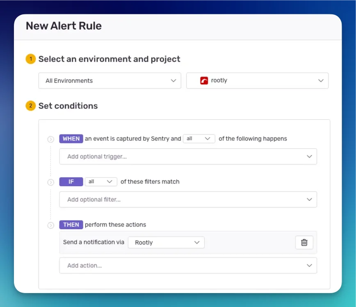Click the circle icon beside IF

point(50,182)
